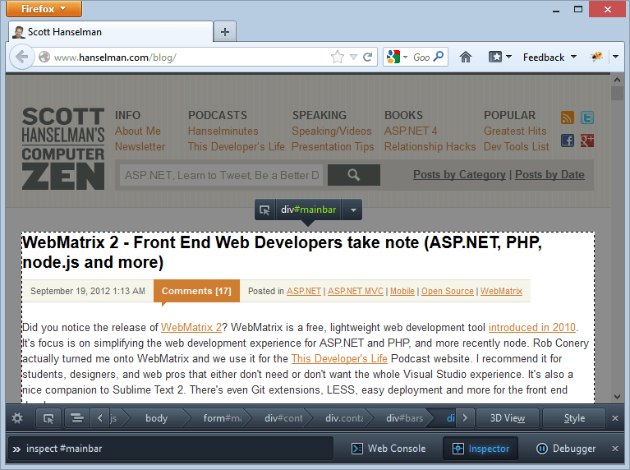Reload the page with refresh icon
Screen dimensions: 630x470
tap(368, 57)
